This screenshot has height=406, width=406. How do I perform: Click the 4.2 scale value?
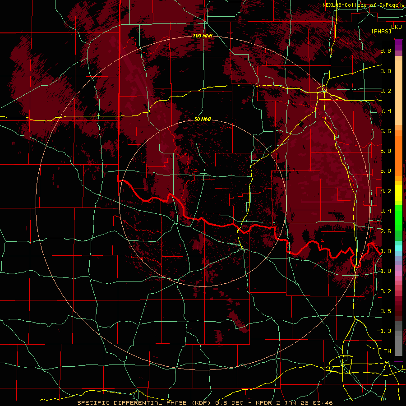pos(386,191)
